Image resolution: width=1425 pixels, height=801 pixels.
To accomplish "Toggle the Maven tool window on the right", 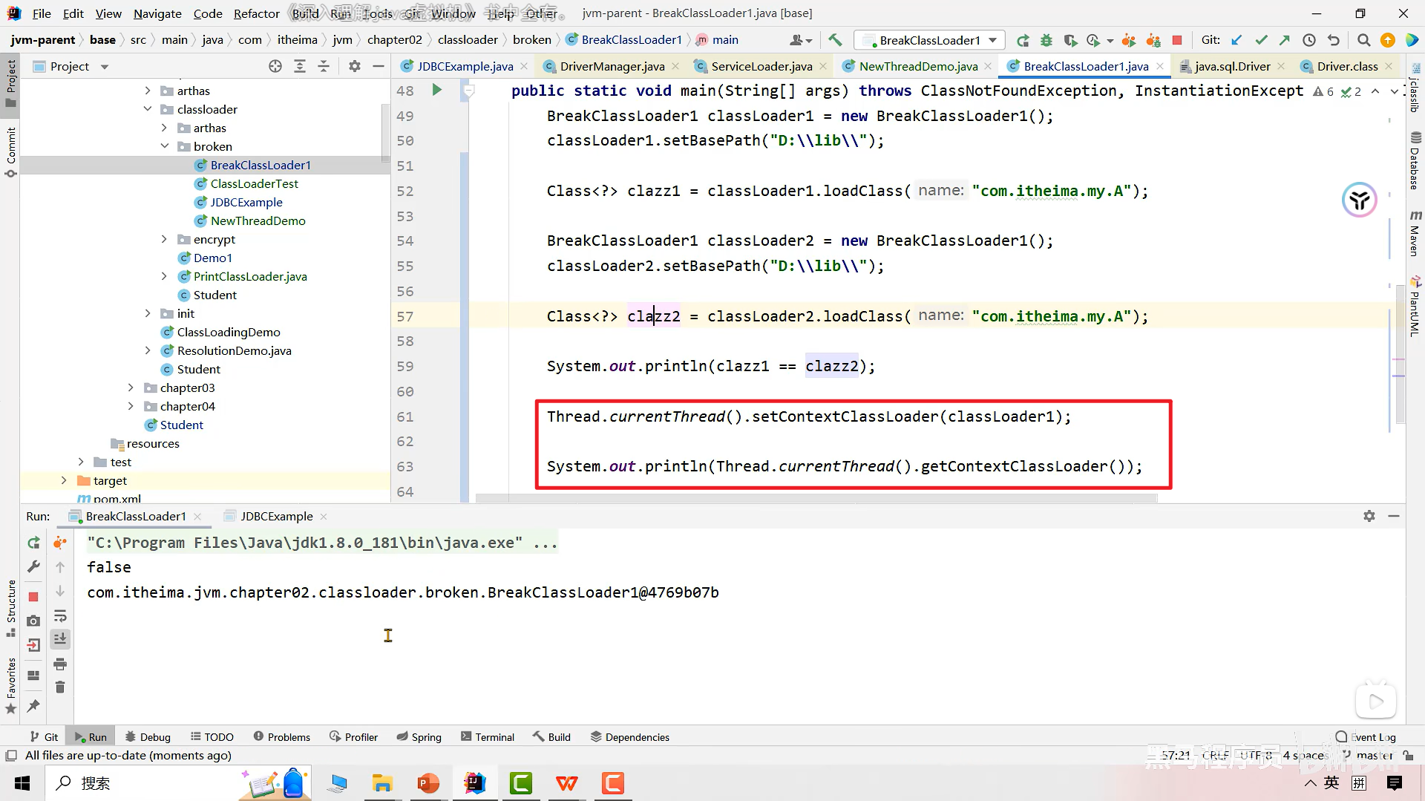I will 1415,233.
